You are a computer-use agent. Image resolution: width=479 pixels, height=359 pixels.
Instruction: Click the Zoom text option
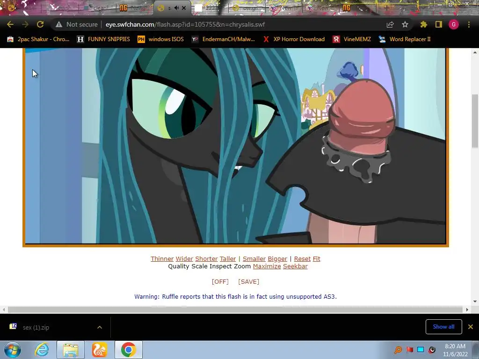tap(242, 266)
